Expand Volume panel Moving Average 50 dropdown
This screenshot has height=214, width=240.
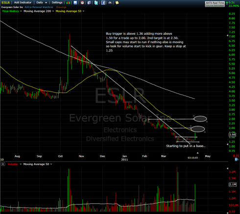click(51, 164)
